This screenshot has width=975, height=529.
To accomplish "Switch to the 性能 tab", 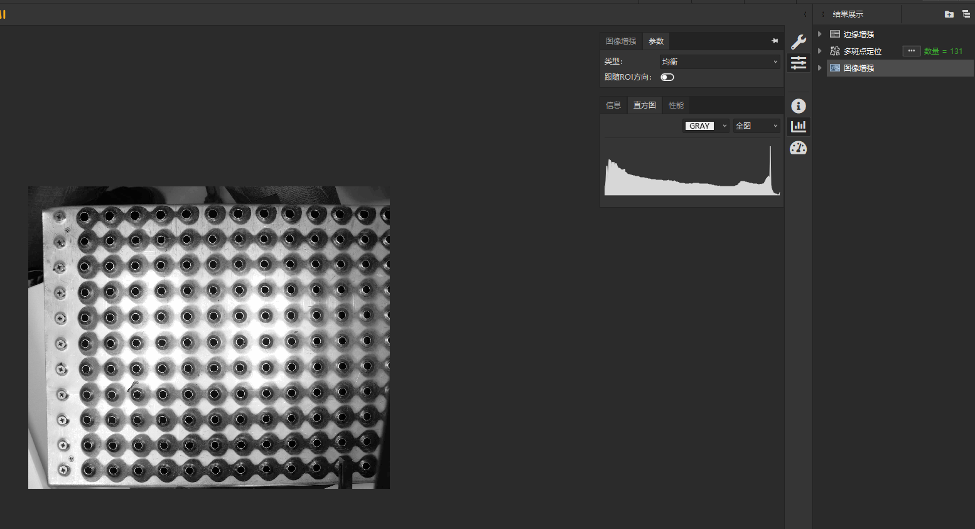I will coord(676,105).
